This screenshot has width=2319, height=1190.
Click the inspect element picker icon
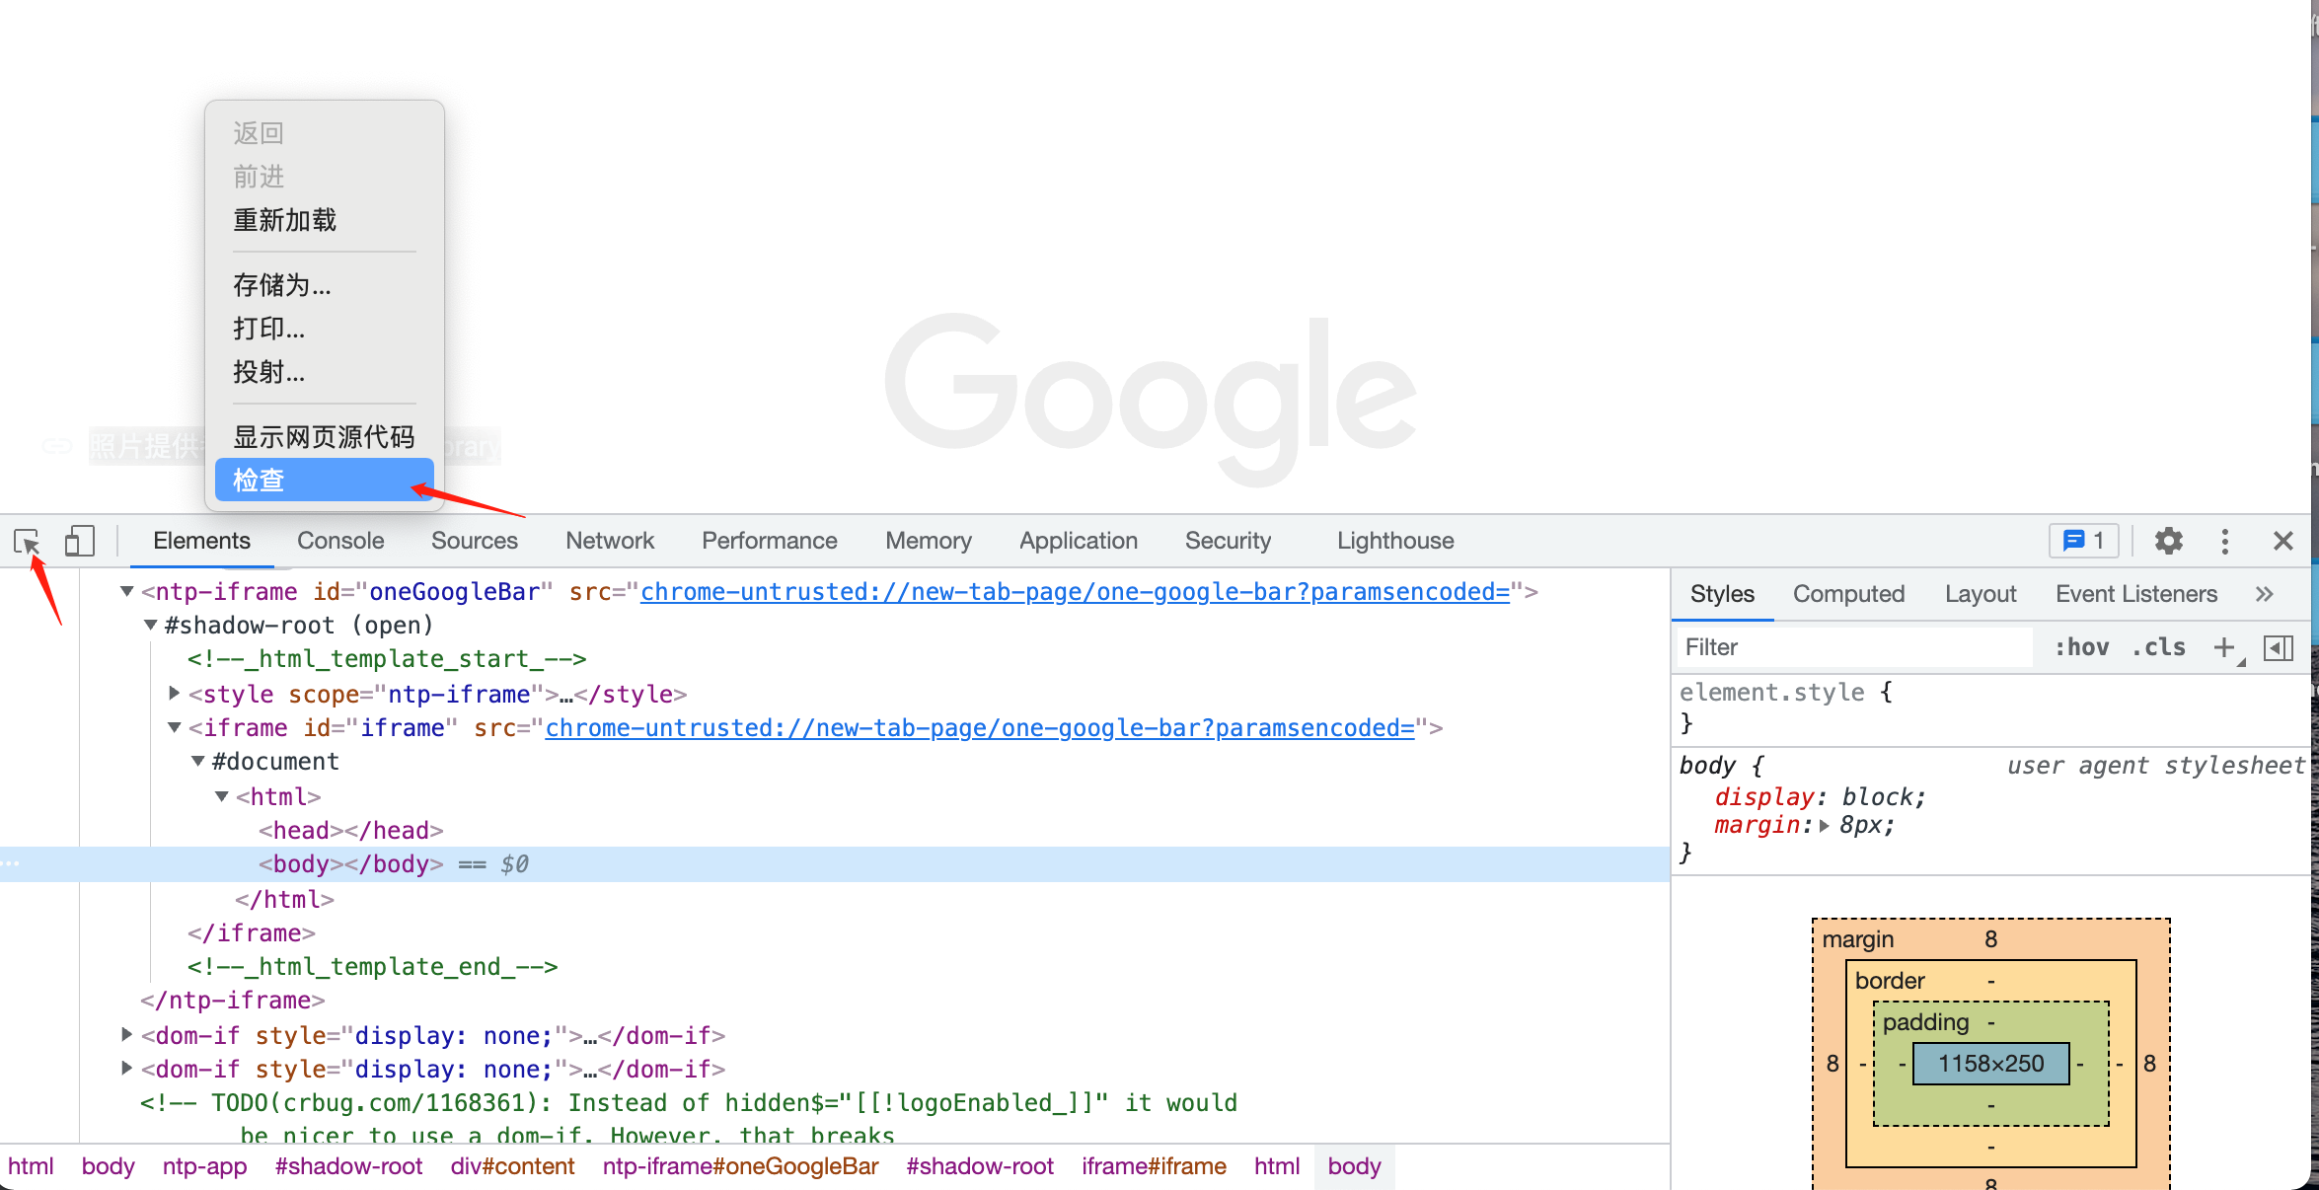27,541
